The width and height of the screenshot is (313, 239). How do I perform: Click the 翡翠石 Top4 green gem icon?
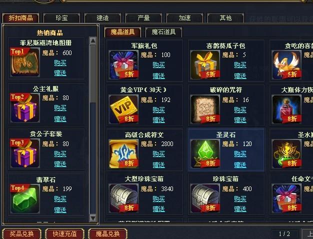(x=25, y=199)
